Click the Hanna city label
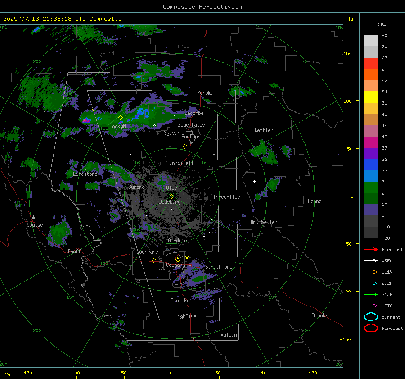The image size is (405, 379). point(315,201)
